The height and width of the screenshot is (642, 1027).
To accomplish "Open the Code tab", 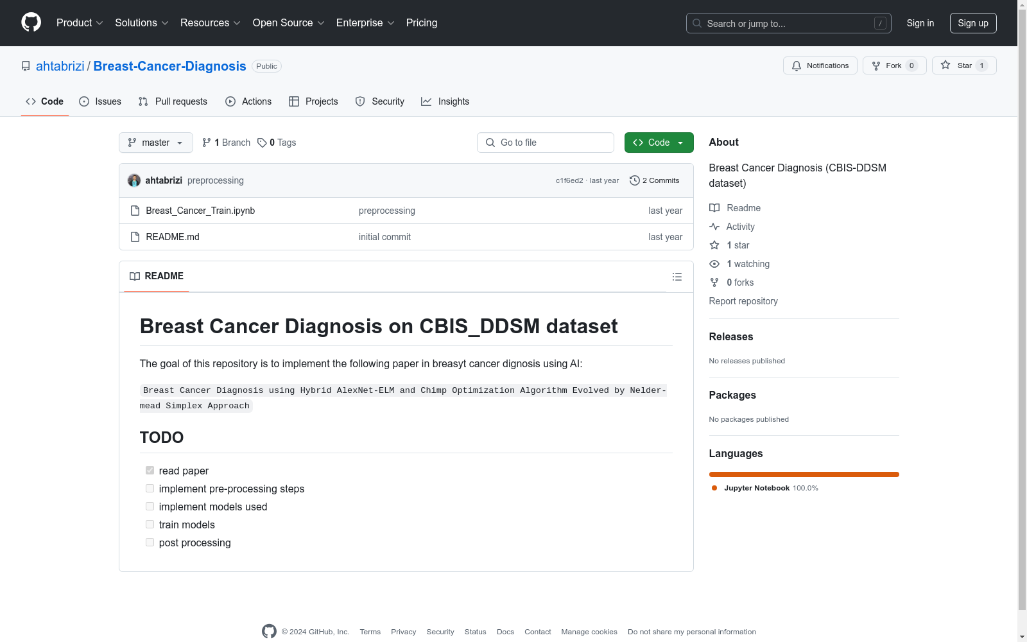I will [x=45, y=101].
